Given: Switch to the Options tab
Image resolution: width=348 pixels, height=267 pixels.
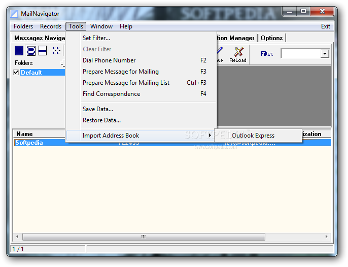Looking at the screenshot, I should pos(272,38).
